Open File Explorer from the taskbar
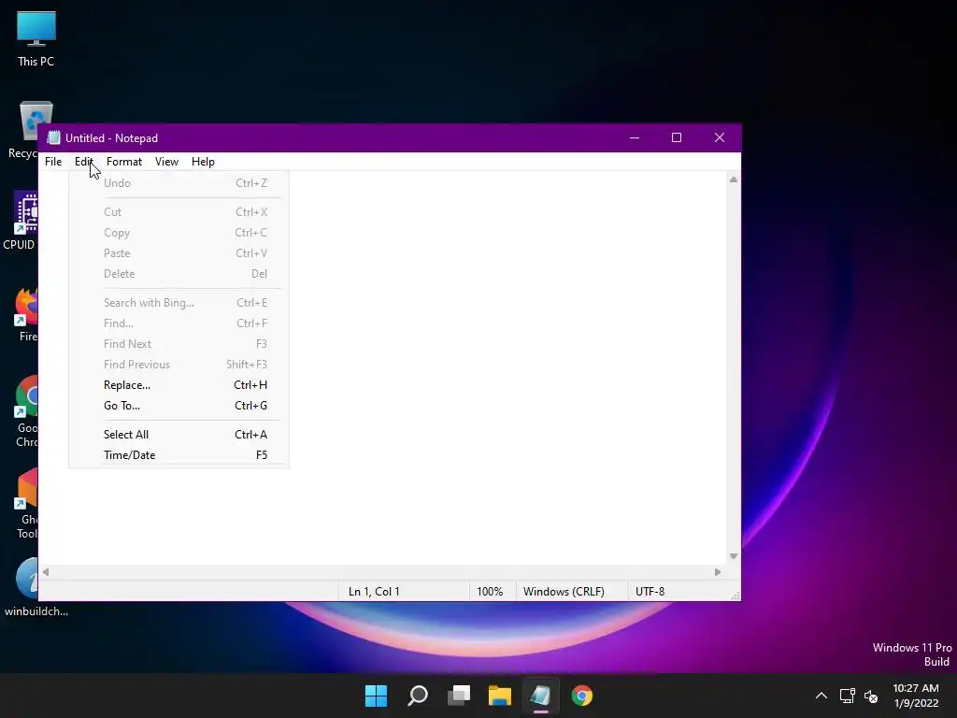This screenshot has height=718, width=957. pos(500,696)
